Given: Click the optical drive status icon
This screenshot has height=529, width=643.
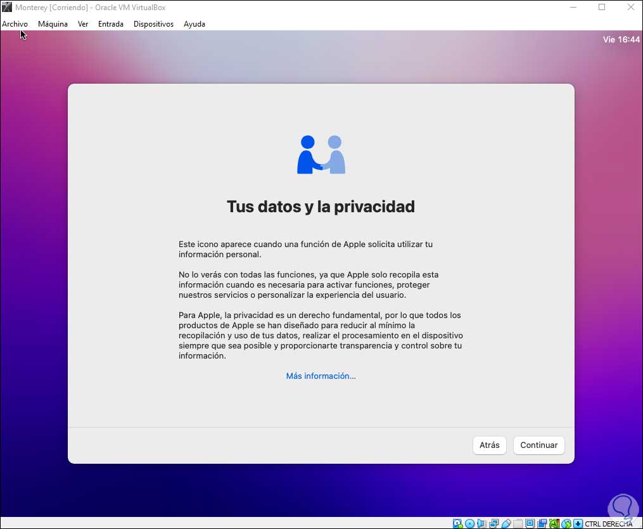Looking at the screenshot, I should (x=469, y=524).
